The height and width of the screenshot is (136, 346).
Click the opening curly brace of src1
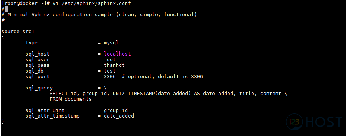pos(3,37)
